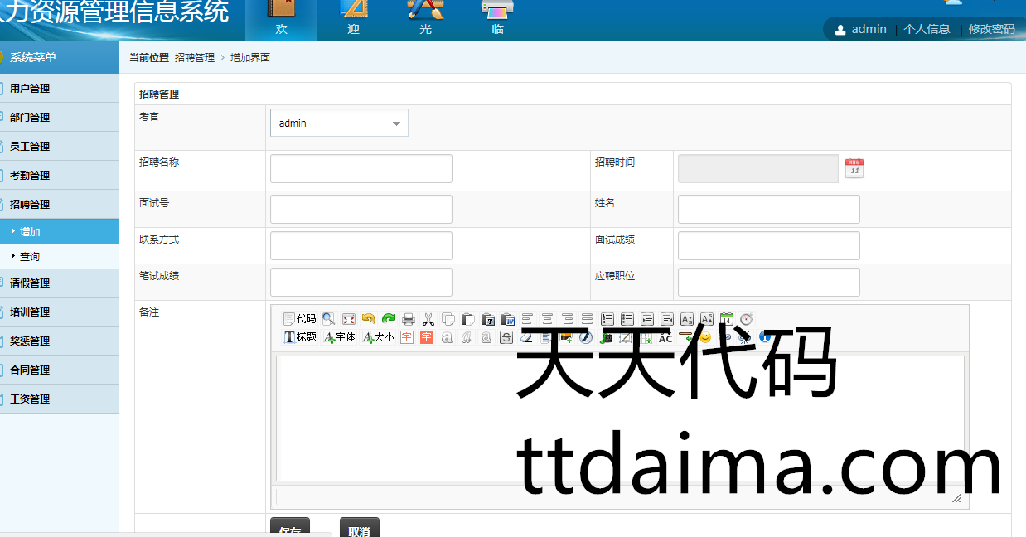This screenshot has height=537, width=1026.
Task: Click the green redo arrow icon
Action: (389, 319)
